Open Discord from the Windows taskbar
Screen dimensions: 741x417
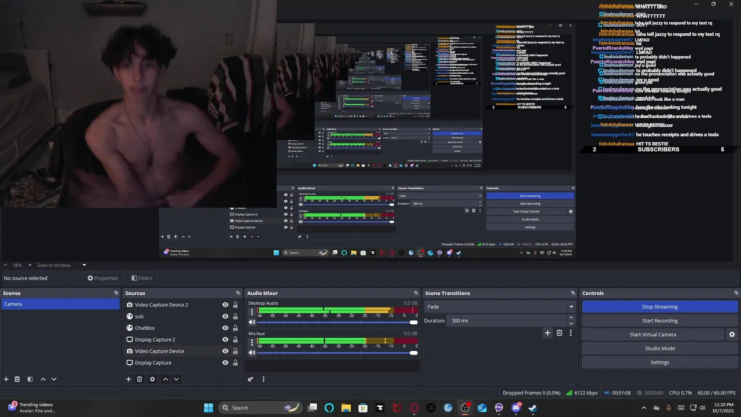tap(516, 408)
